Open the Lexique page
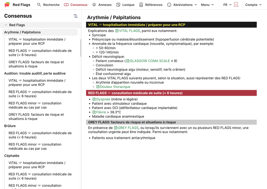267x189 pixels. coord(125,5)
